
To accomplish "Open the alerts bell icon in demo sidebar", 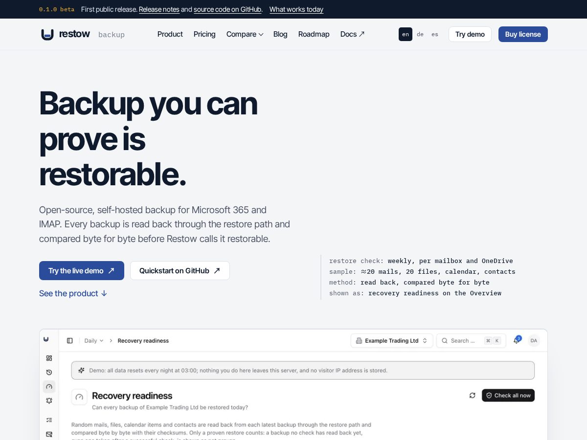I will [x=49, y=401].
